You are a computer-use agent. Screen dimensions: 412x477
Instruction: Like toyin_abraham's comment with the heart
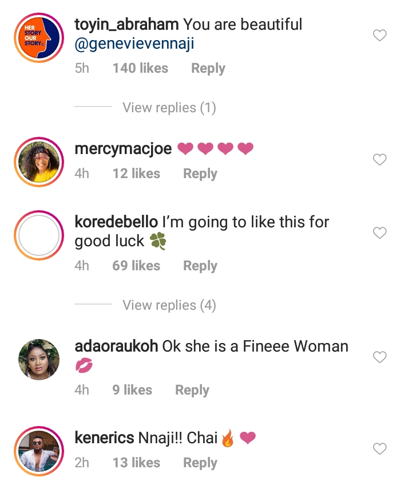point(380,36)
